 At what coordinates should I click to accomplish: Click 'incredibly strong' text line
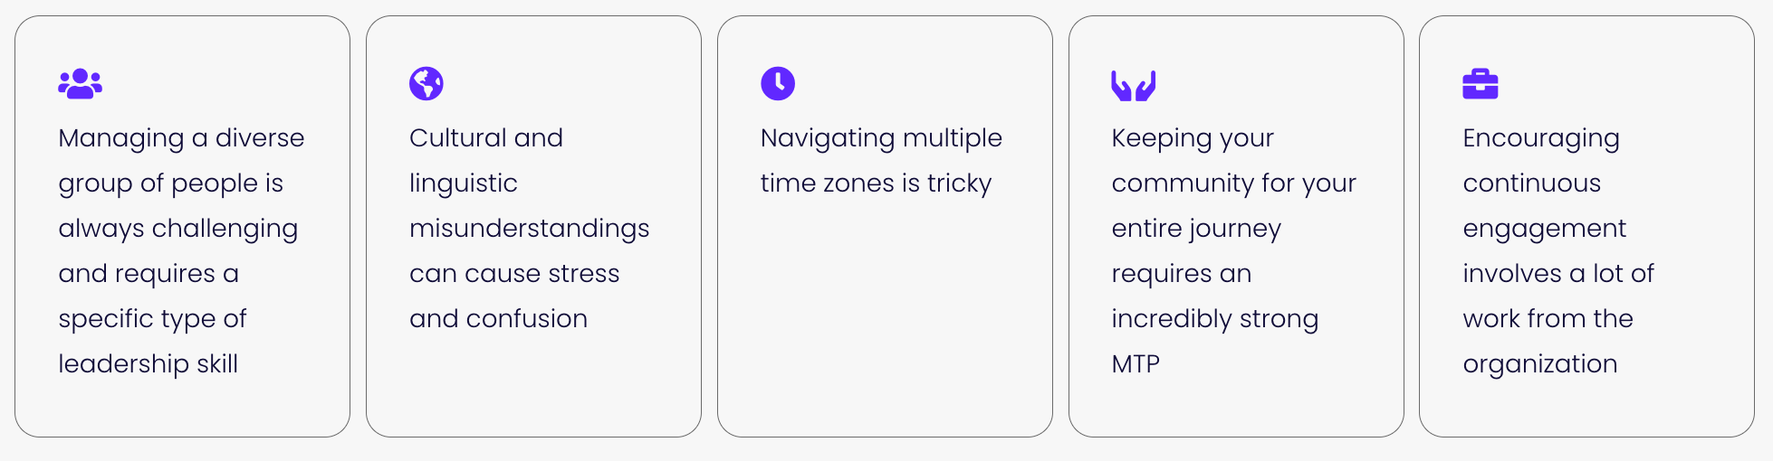pyautogui.click(x=1215, y=319)
